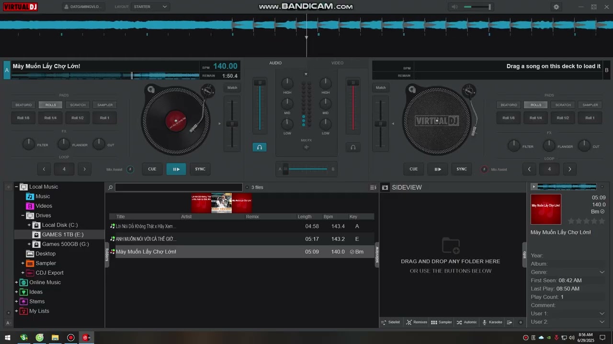Toggle SYNC on deck A

point(200,169)
